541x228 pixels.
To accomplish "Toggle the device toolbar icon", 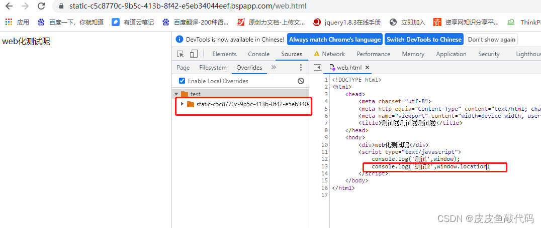I will 194,54.
